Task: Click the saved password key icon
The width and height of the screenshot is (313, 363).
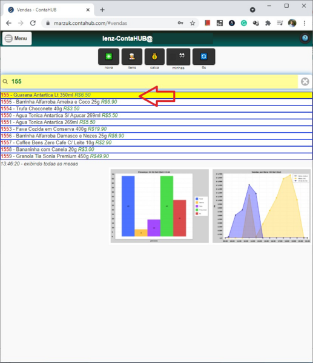Action: pyautogui.click(x=180, y=23)
